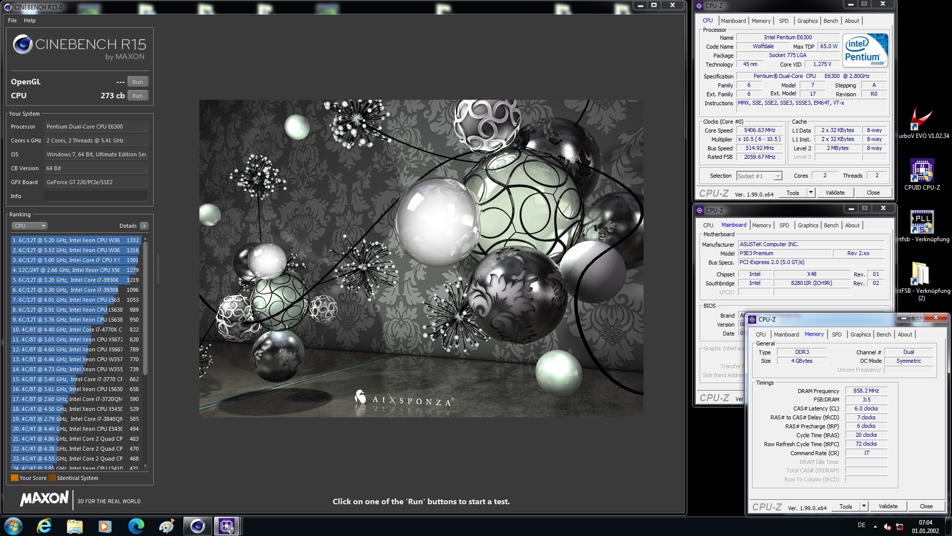The image size is (952, 536).
Task: Switch to CPU tab in Mainboard CPU-Z window
Action: 708,225
